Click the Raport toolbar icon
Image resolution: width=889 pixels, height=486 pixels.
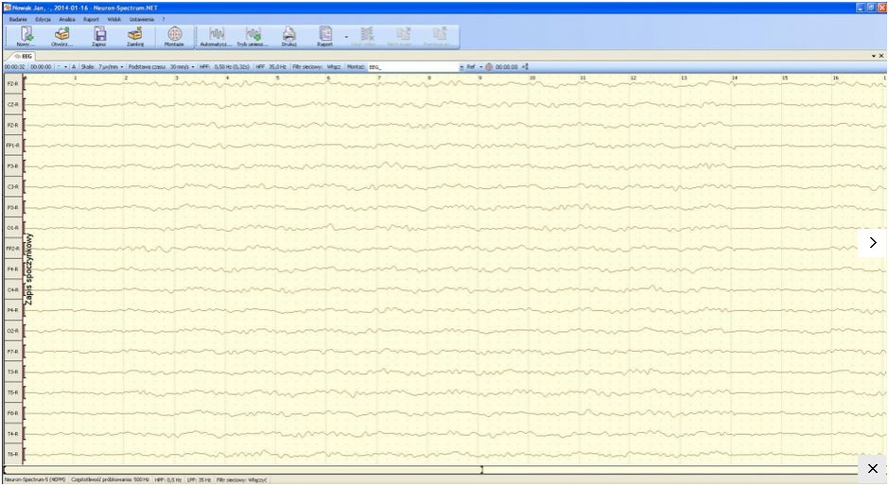pyautogui.click(x=325, y=35)
